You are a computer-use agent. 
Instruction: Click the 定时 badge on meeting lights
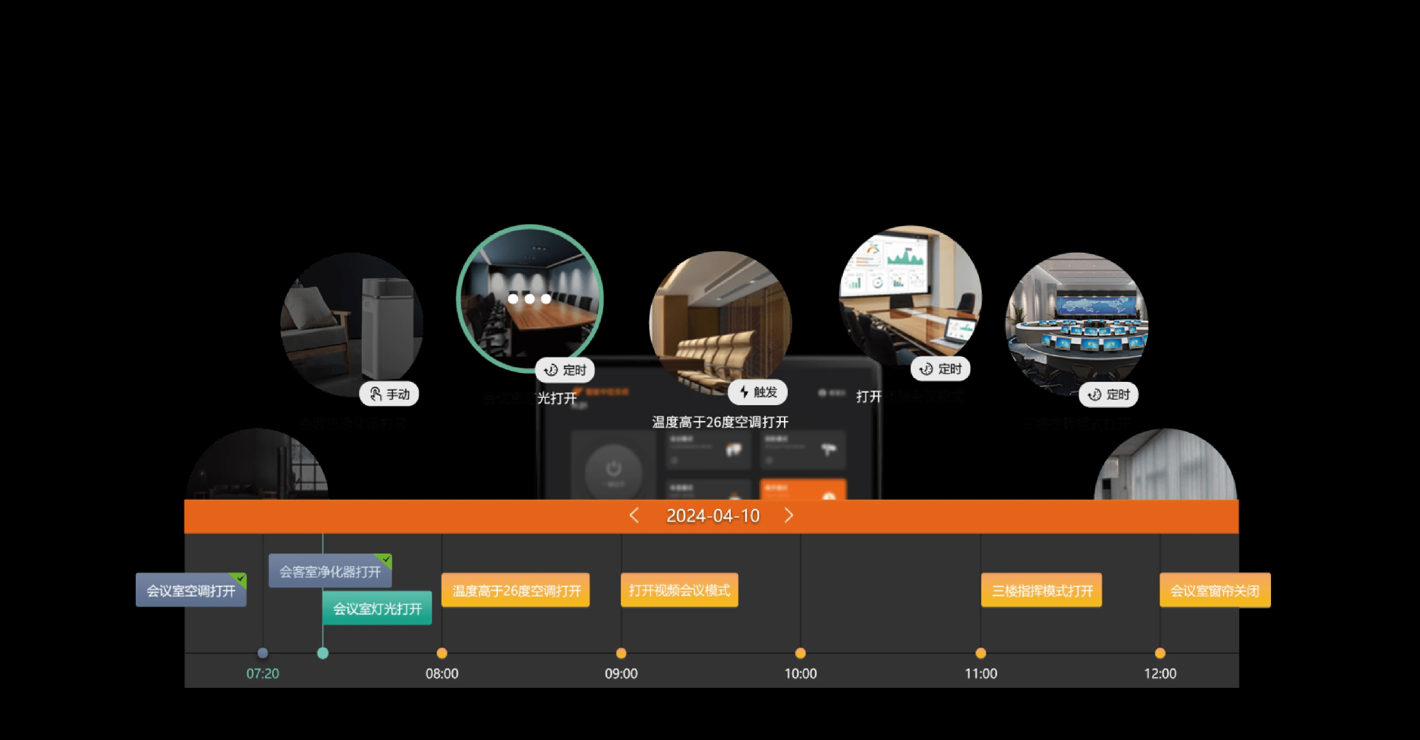(x=565, y=370)
